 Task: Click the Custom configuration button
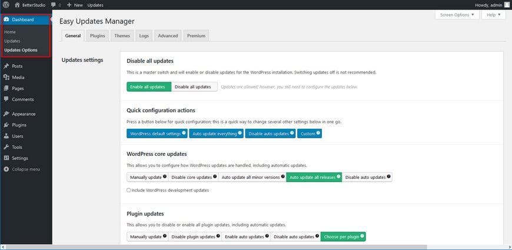tap(310, 134)
